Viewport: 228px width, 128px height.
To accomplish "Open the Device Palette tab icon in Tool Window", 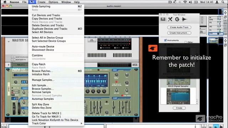I will (x=163, y=19).
